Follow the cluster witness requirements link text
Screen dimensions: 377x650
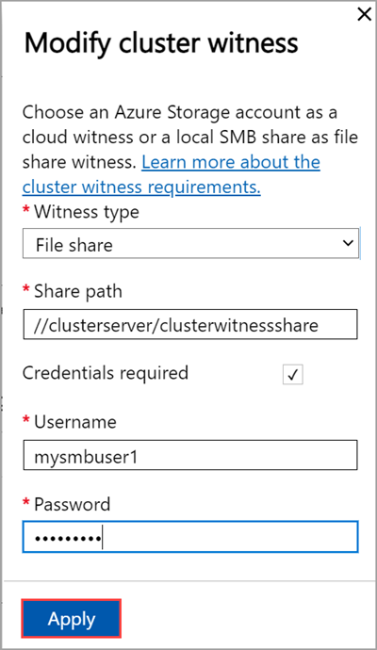click(x=141, y=187)
